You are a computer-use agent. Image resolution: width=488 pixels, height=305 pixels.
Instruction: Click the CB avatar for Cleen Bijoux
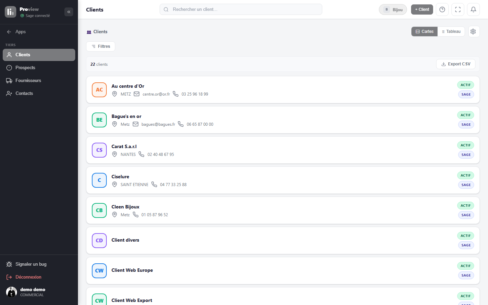(x=99, y=210)
